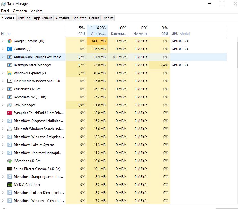
Task: Expand the Task-Manager process entry
Action: pos(3,105)
